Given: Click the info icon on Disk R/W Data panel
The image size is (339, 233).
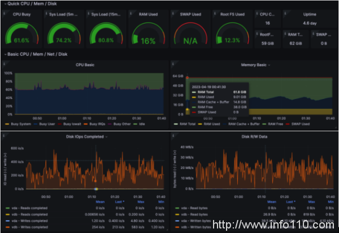Looking at the screenshot, I should (173, 135).
